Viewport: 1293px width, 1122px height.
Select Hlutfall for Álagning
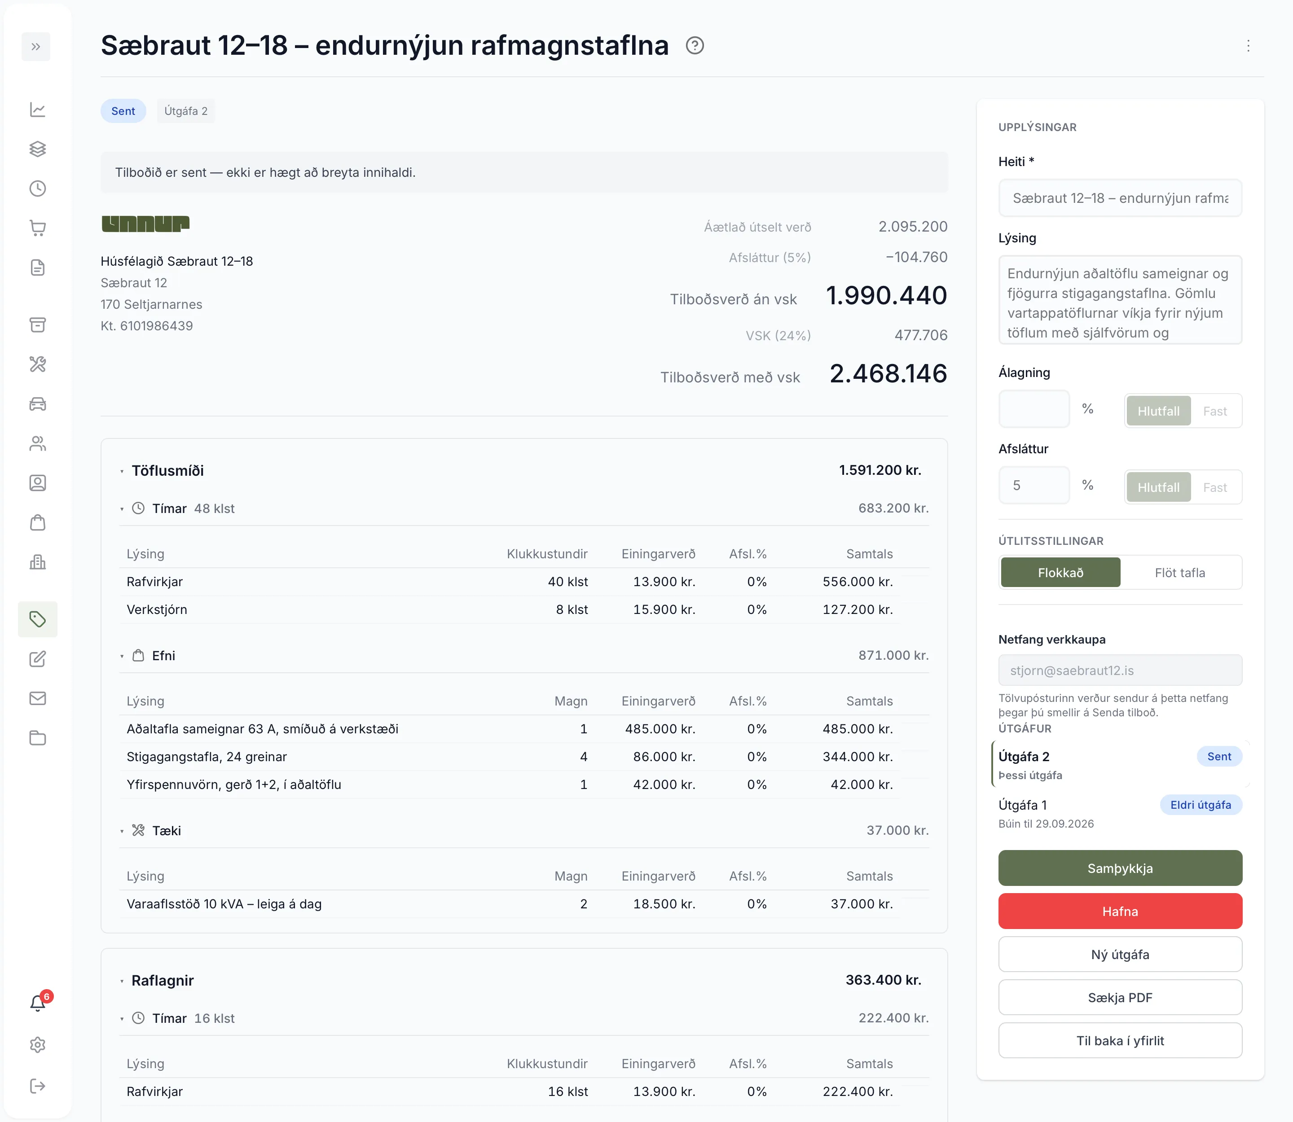tap(1158, 411)
